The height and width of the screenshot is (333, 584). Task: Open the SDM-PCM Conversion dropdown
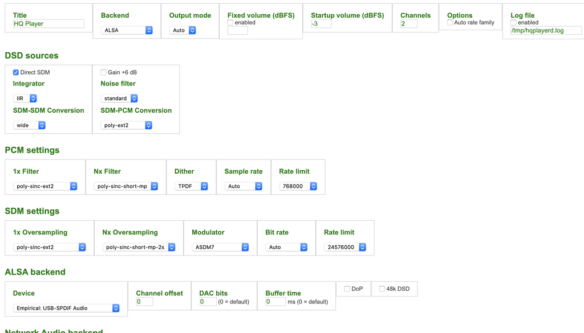coord(126,125)
